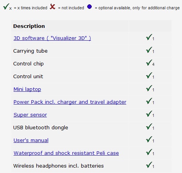
Task: Click the green checkmark legend icon
Action: (6, 7)
